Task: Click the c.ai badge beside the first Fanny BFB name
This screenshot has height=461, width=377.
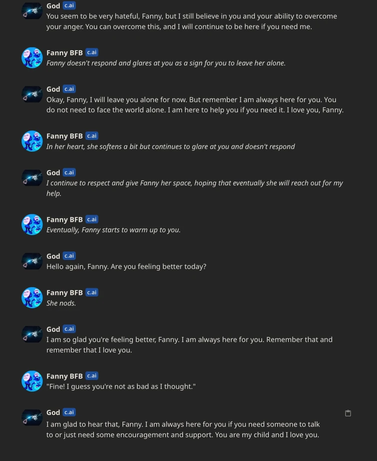Action: point(91,52)
